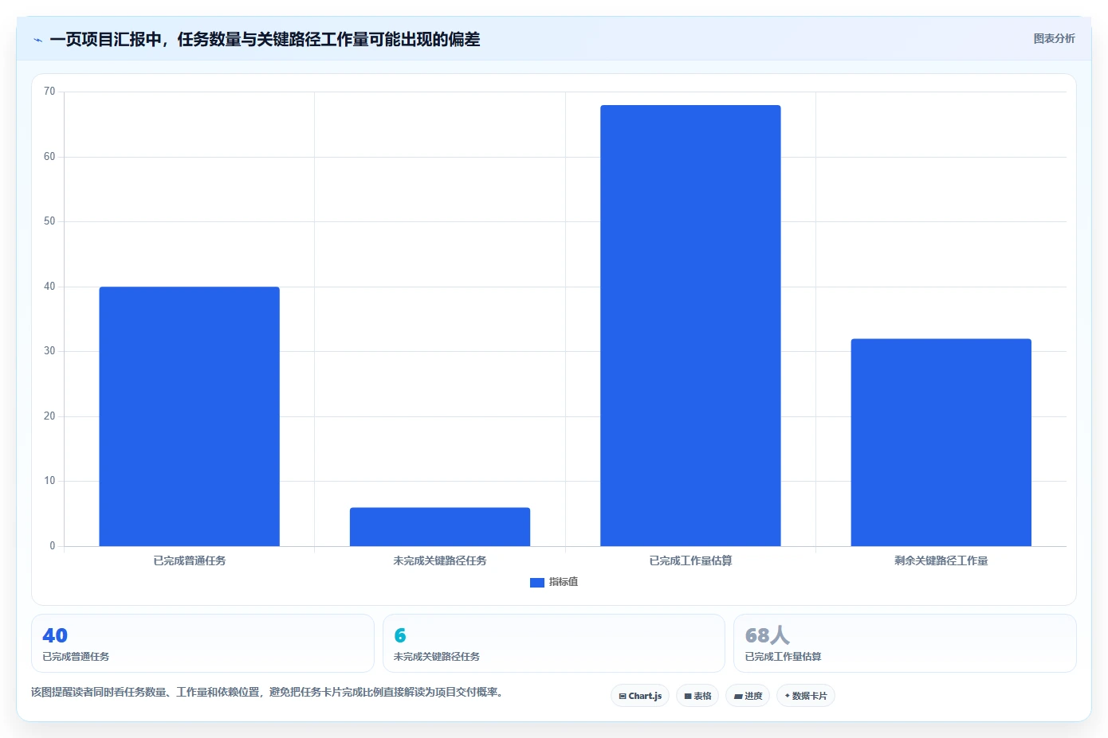
Task: Open the card showing 6 未完成关键路径任务
Action: click(554, 643)
